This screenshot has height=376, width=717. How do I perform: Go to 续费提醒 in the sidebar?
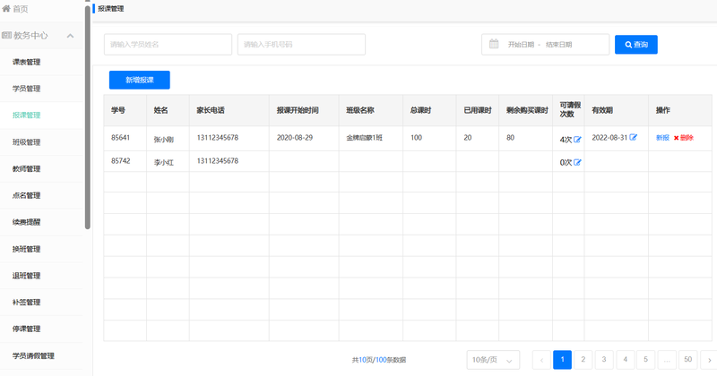[27, 222]
